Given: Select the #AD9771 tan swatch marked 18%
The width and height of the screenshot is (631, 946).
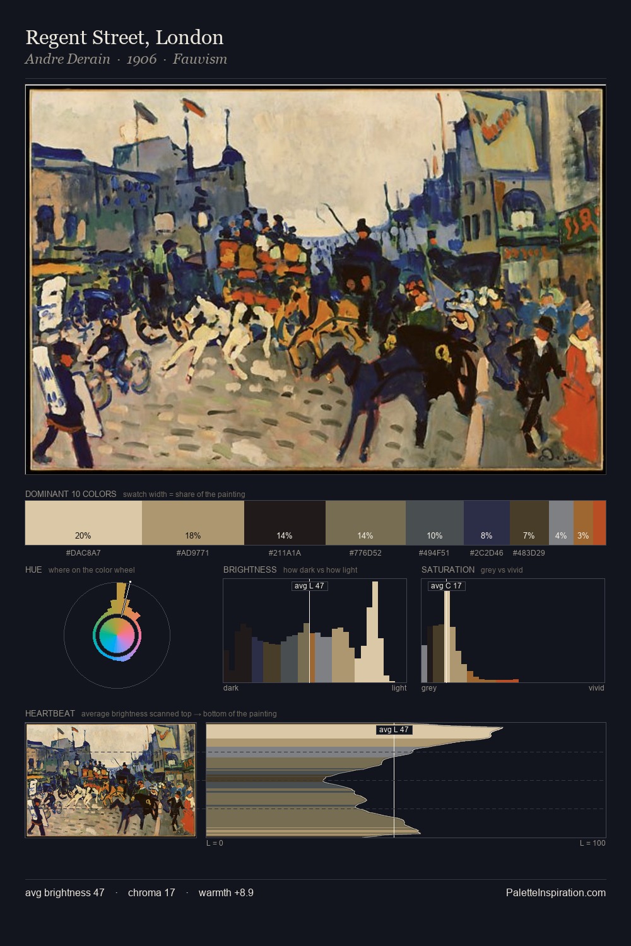Looking at the screenshot, I should [x=193, y=522].
